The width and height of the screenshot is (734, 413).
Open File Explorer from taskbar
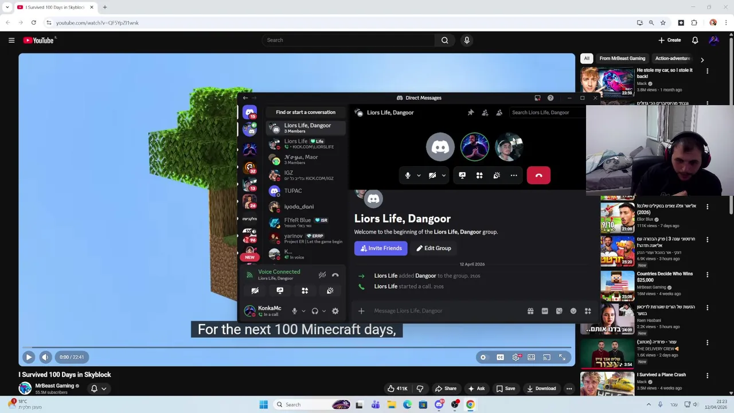[x=391, y=404]
